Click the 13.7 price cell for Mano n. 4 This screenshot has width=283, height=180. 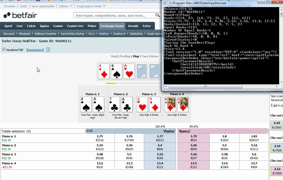pyautogui.click(x=254, y=165)
